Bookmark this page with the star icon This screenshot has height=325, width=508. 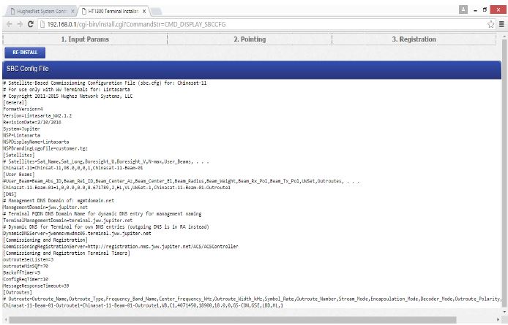[491, 24]
